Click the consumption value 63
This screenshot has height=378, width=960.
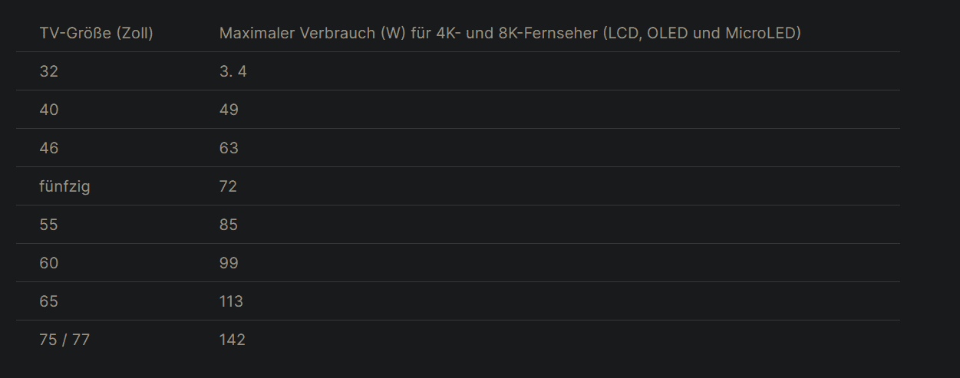coord(229,148)
